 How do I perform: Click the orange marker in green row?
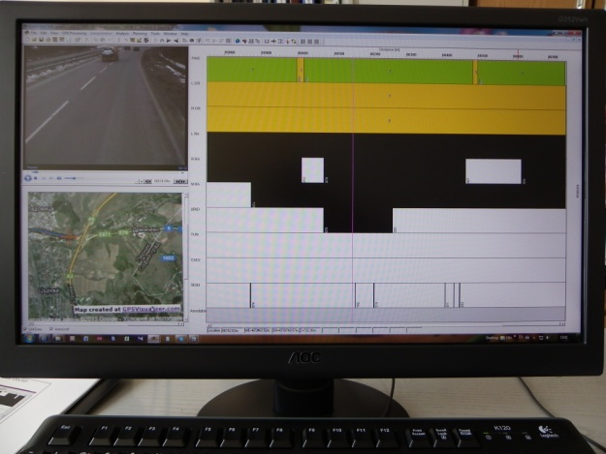coord(301,71)
